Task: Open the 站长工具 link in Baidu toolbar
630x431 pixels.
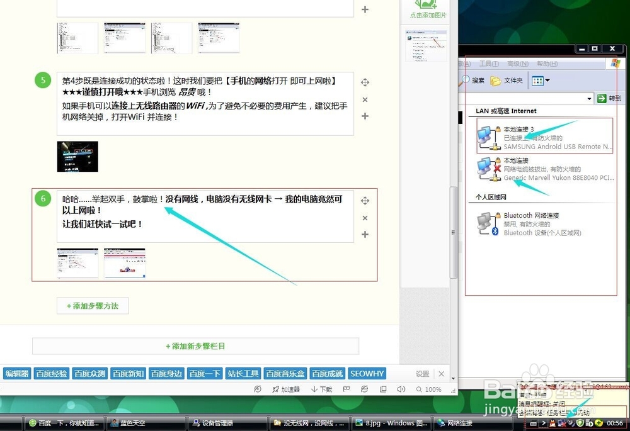Action: tap(243, 373)
